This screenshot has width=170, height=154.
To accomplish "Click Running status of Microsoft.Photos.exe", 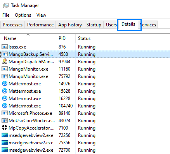I will pyautogui.click(x=87, y=113).
